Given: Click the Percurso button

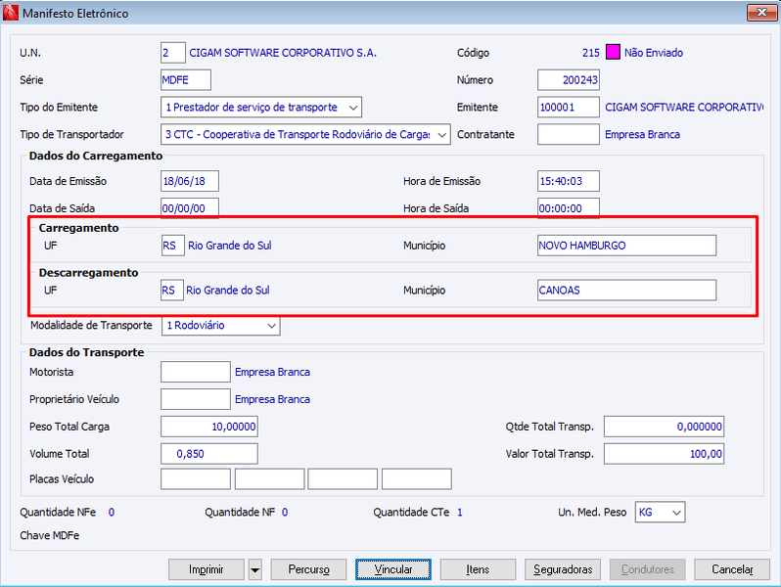Looking at the screenshot, I should (x=308, y=569).
